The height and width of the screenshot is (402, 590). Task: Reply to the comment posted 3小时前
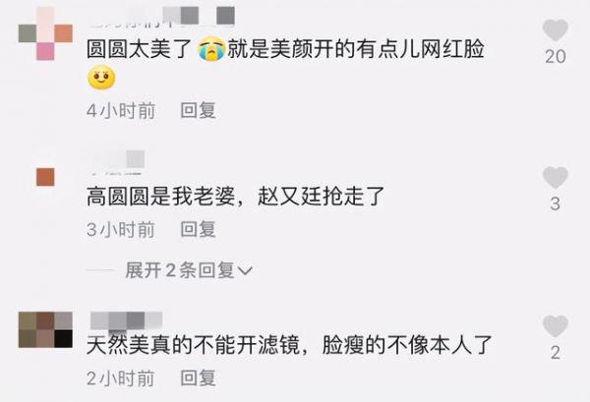click(198, 229)
